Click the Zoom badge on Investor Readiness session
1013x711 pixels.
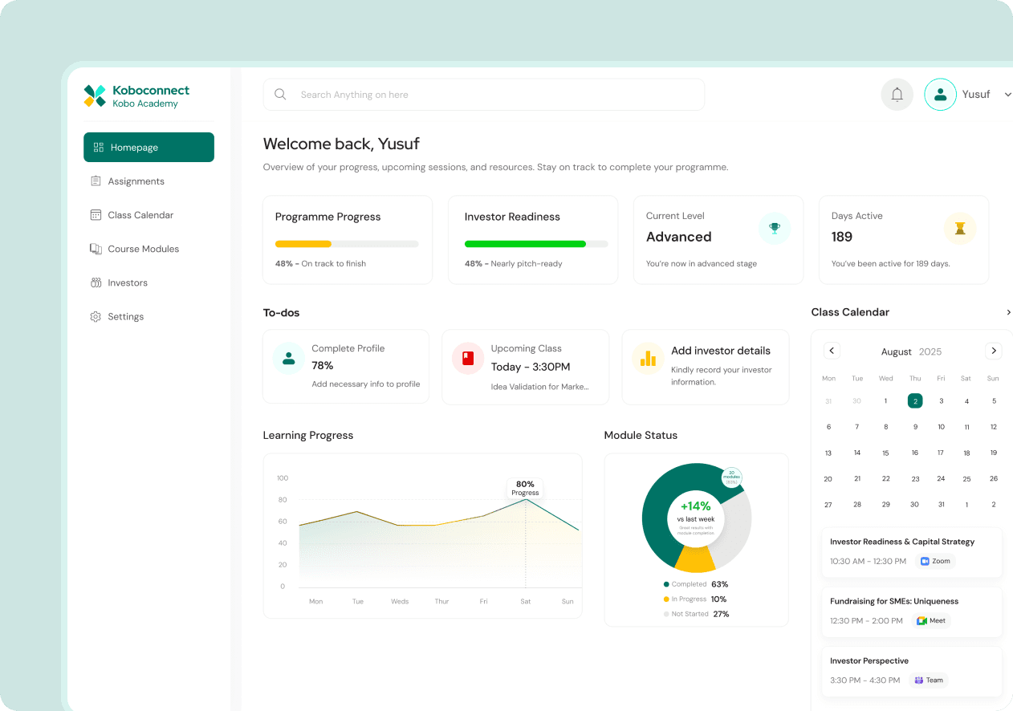coord(934,561)
